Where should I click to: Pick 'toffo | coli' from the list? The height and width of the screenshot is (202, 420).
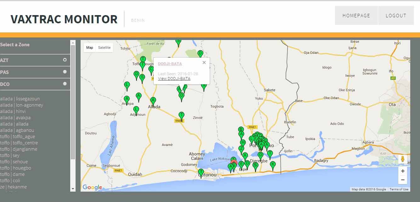click(10, 181)
